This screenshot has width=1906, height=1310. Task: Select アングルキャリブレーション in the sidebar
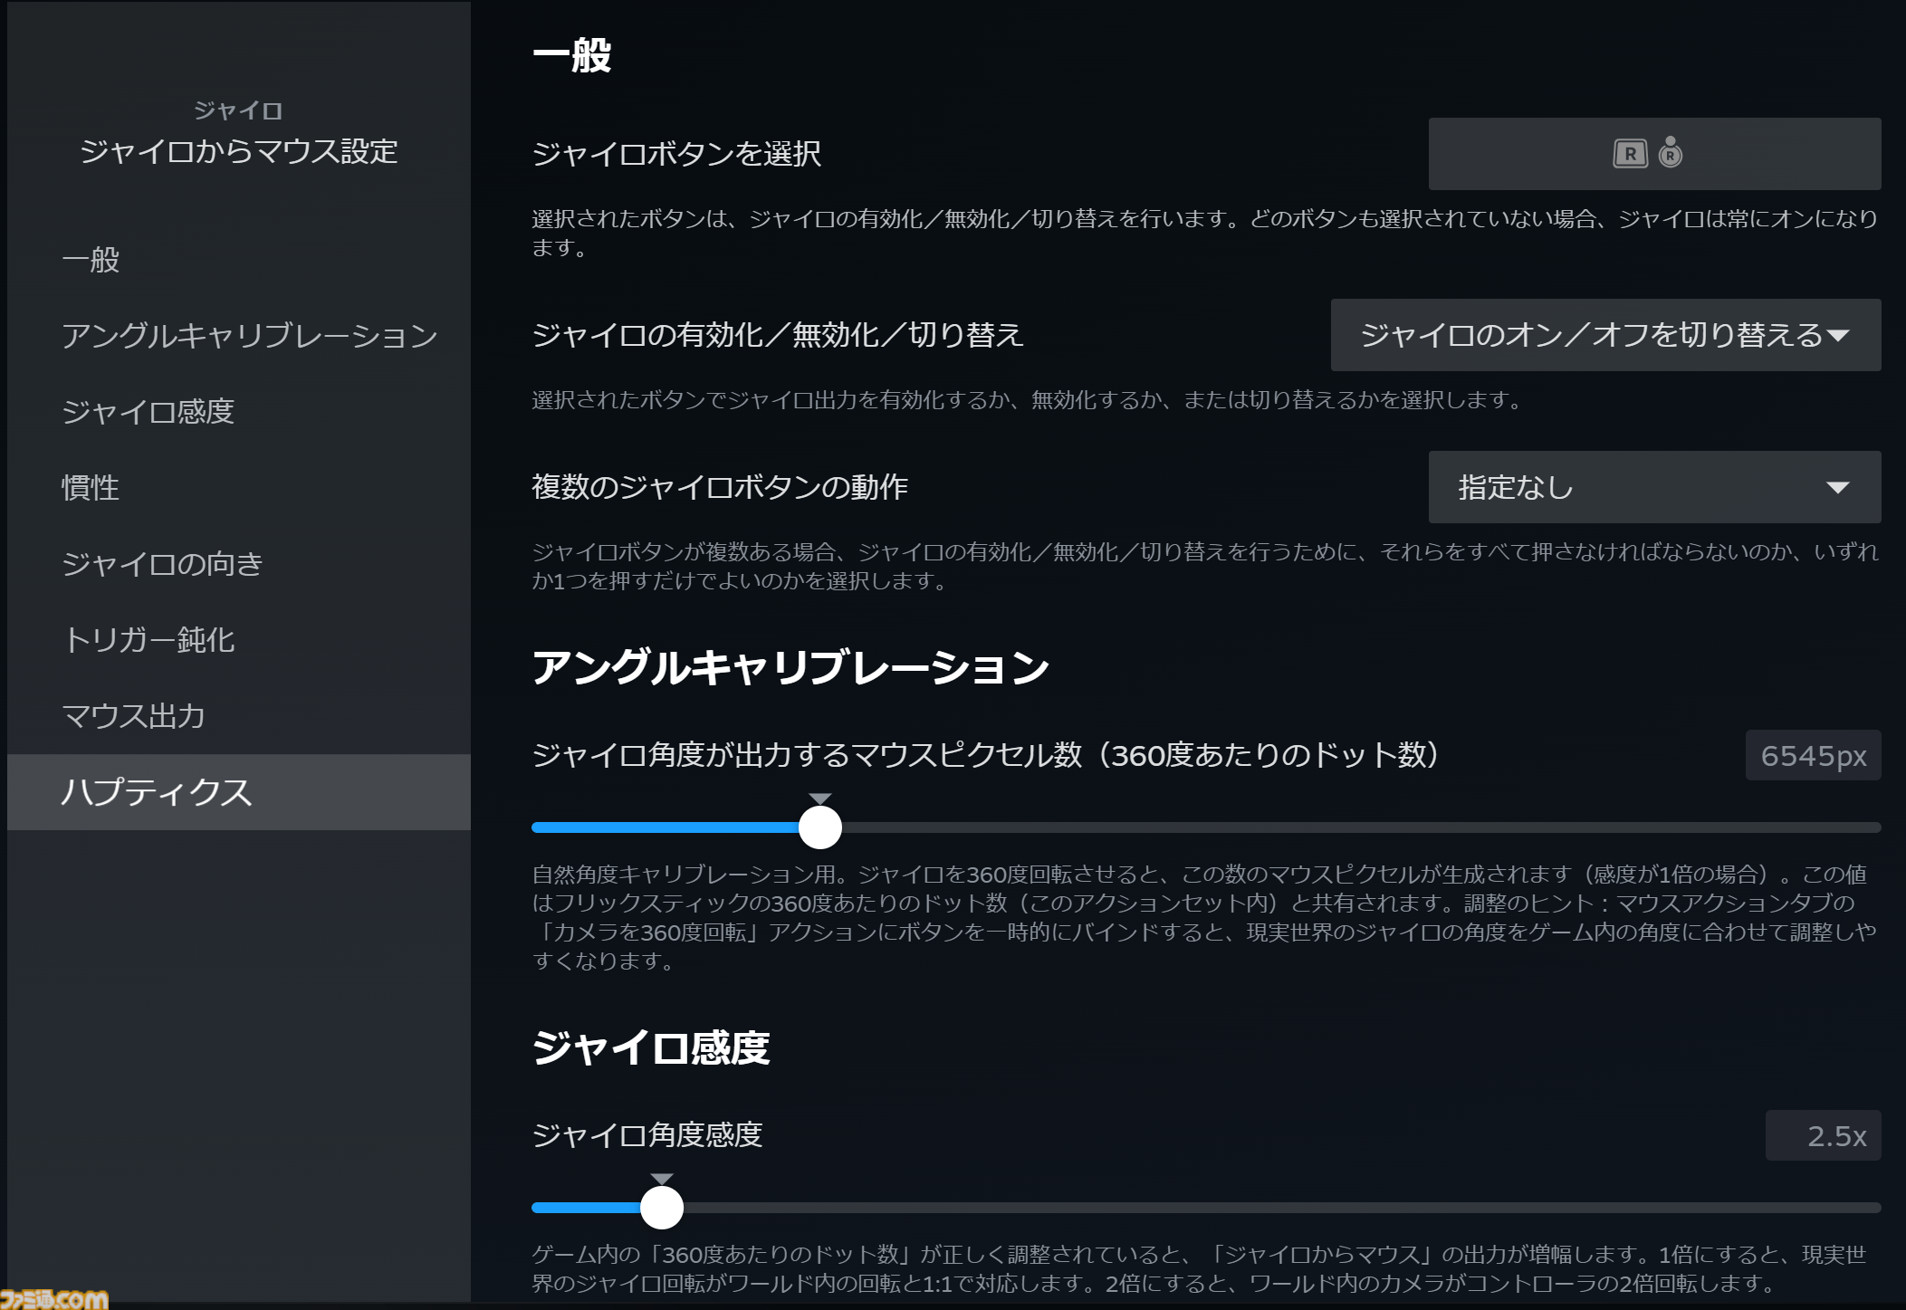239,336
